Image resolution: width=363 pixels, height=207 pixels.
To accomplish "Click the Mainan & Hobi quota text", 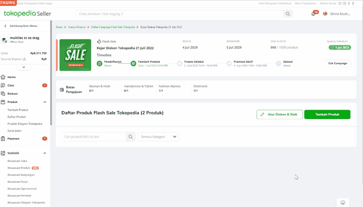I will point(100,88).
